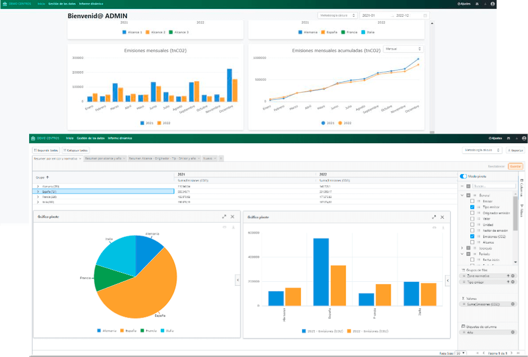Click the Guardar button
Image resolution: width=528 pixels, height=357 pixels.
pos(515,166)
